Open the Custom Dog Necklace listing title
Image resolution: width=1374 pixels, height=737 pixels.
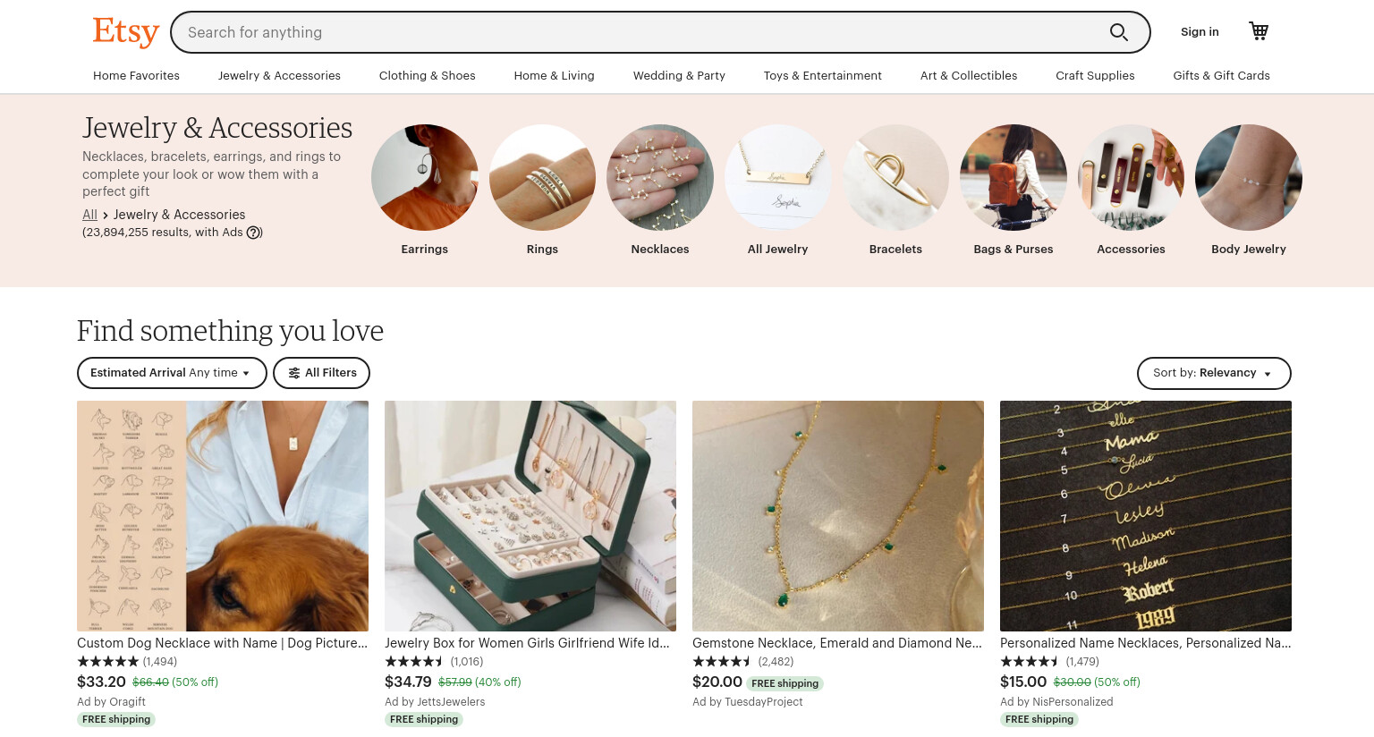[222, 643]
